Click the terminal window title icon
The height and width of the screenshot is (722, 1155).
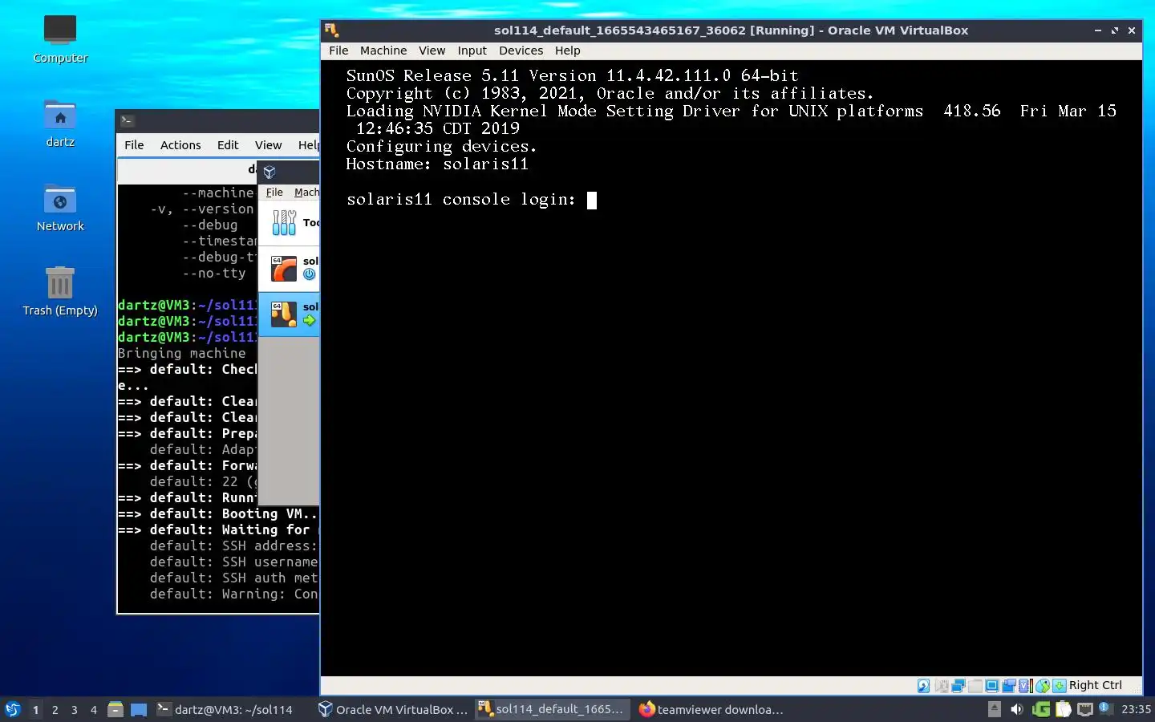pyautogui.click(x=127, y=120)
